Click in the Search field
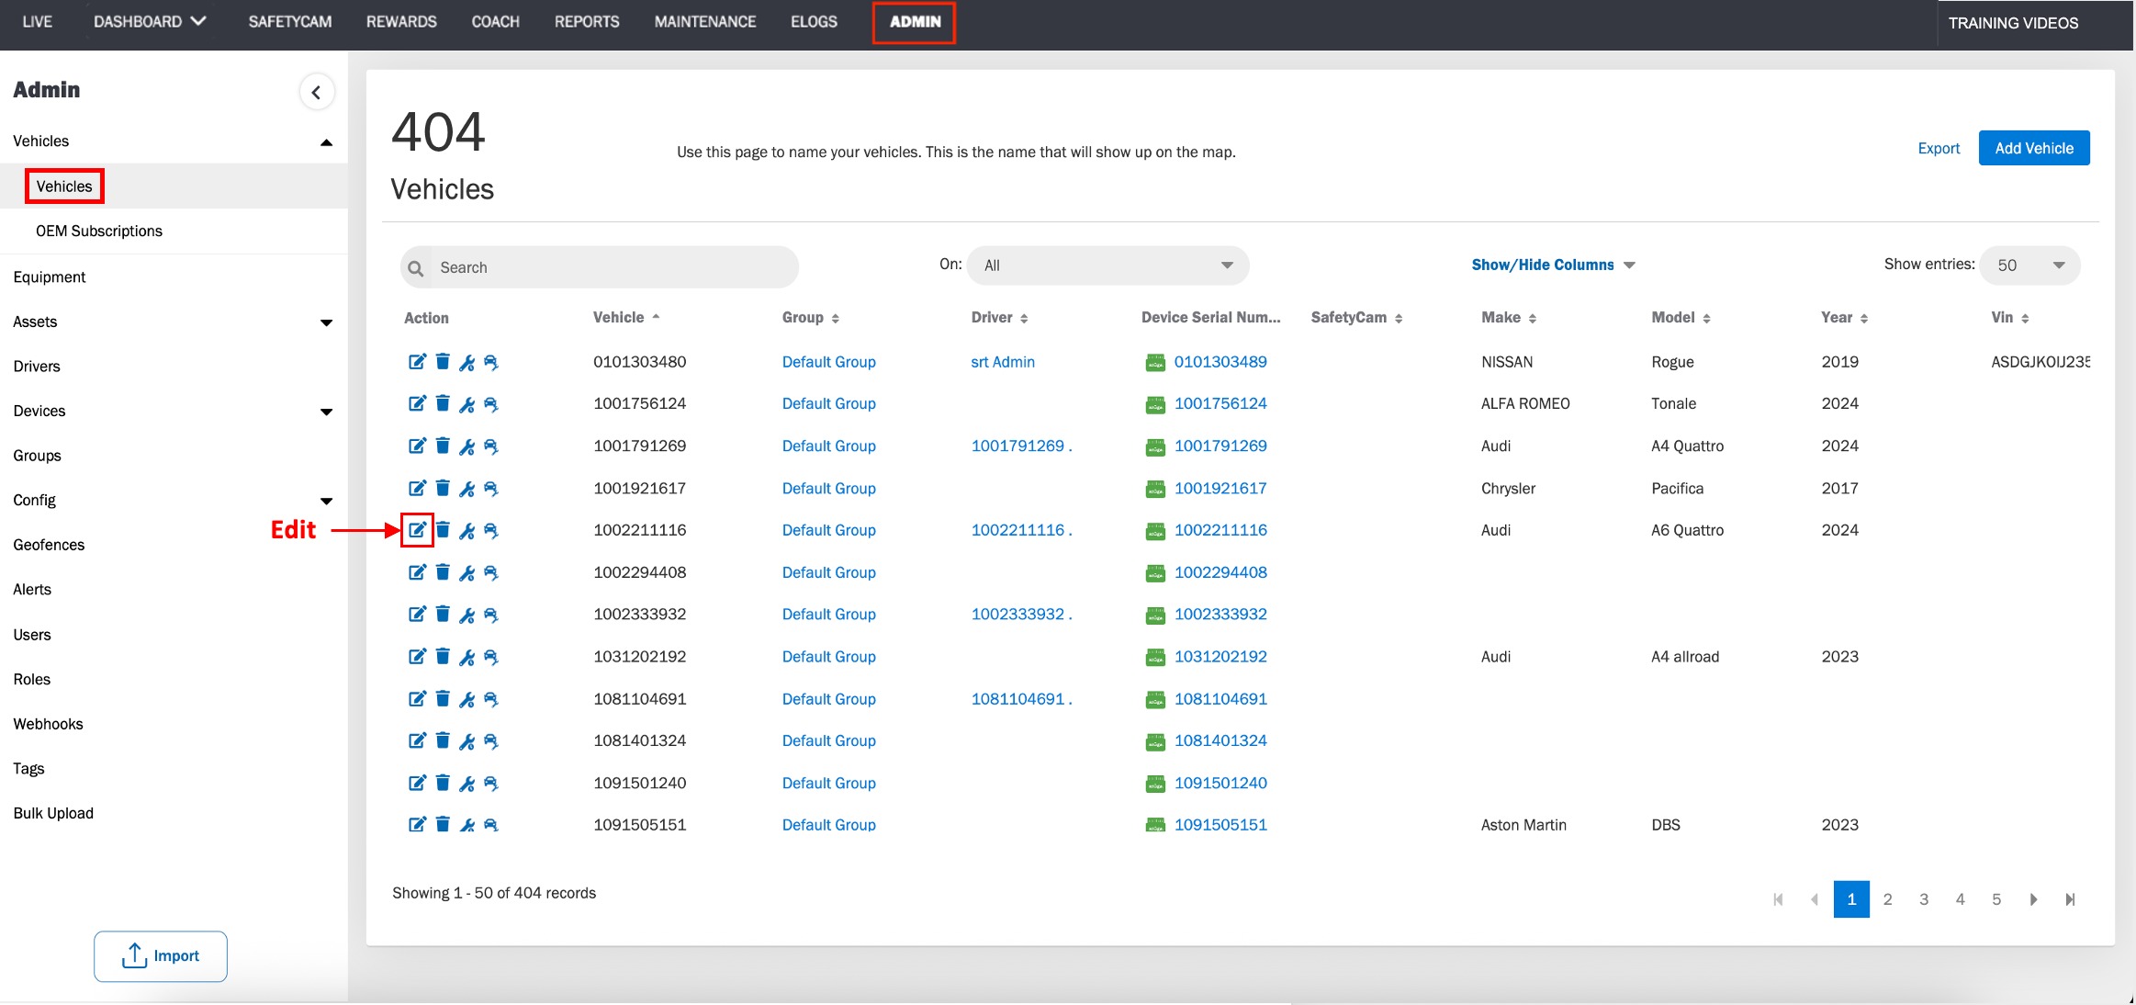2136x1005 pixels. click(x=600, y=267)
